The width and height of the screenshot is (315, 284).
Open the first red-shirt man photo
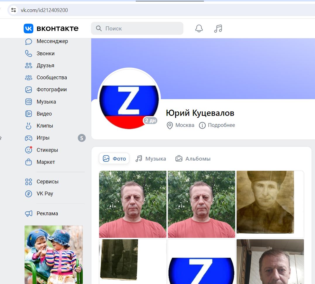[x=133, y=204]
